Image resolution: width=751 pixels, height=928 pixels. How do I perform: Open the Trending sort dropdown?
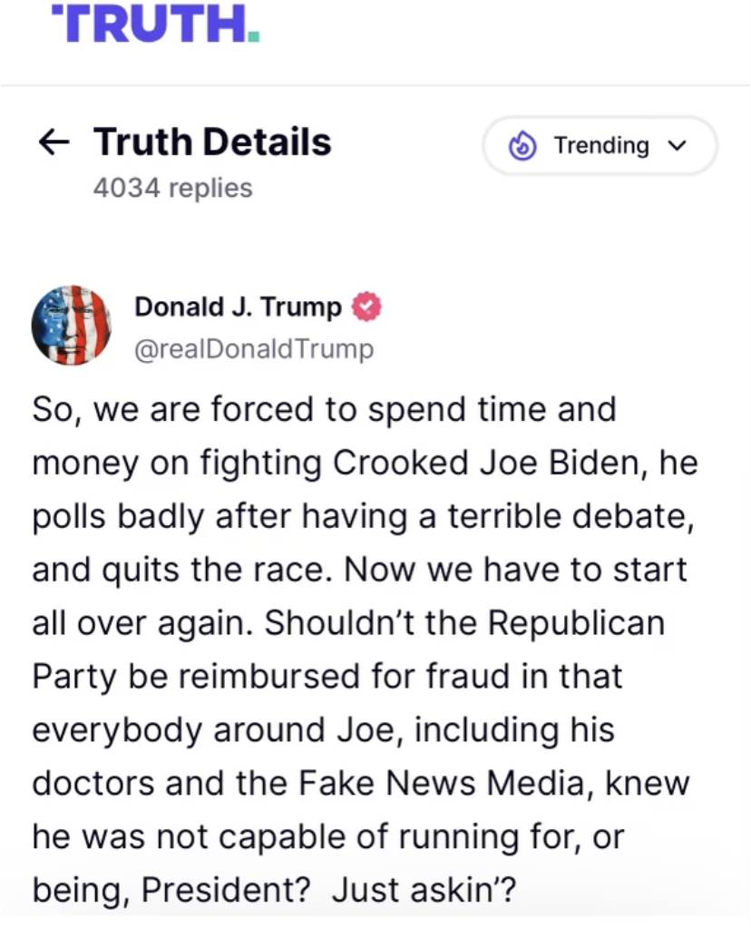[x=600, y=145]
